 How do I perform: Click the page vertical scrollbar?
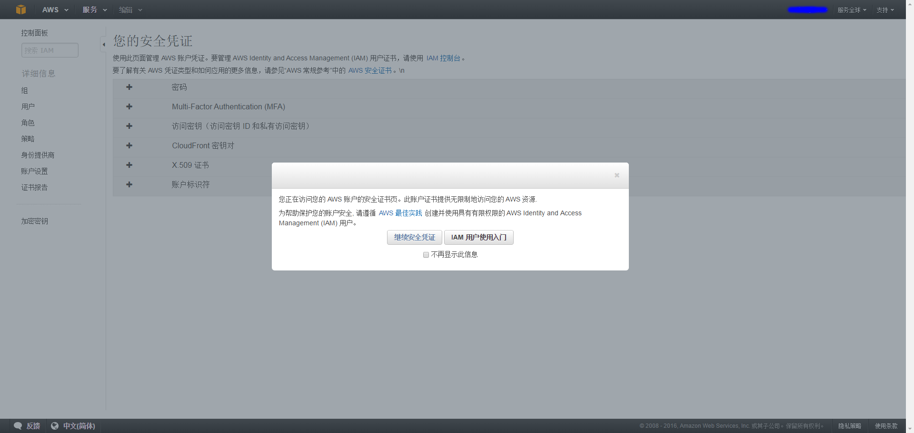pyautogui.click(x=910, y=216)
